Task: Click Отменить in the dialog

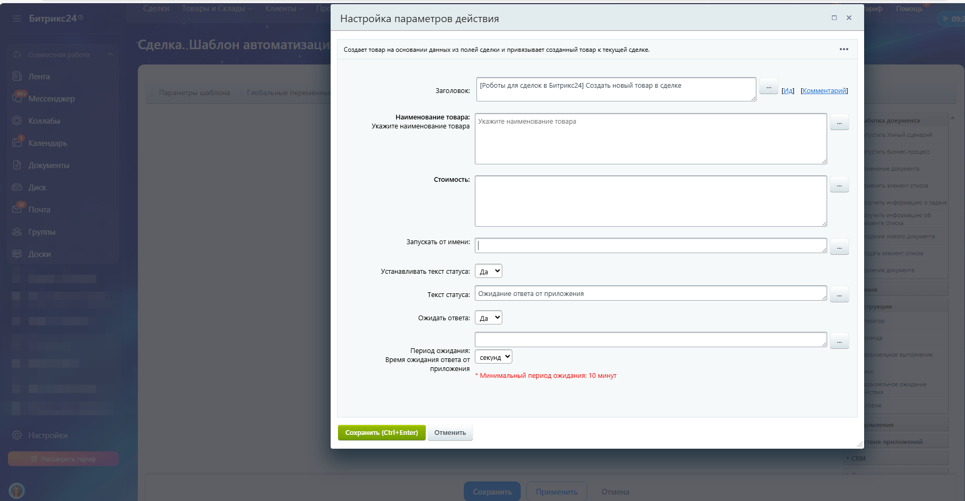Action: (450, 432)
